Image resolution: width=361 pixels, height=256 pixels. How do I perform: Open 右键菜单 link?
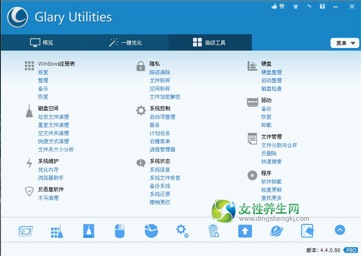coord(160,142)
